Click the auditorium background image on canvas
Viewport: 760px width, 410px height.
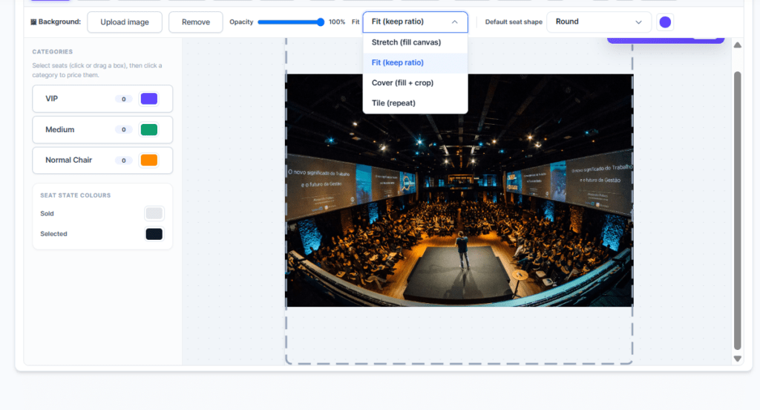[459, 190]
